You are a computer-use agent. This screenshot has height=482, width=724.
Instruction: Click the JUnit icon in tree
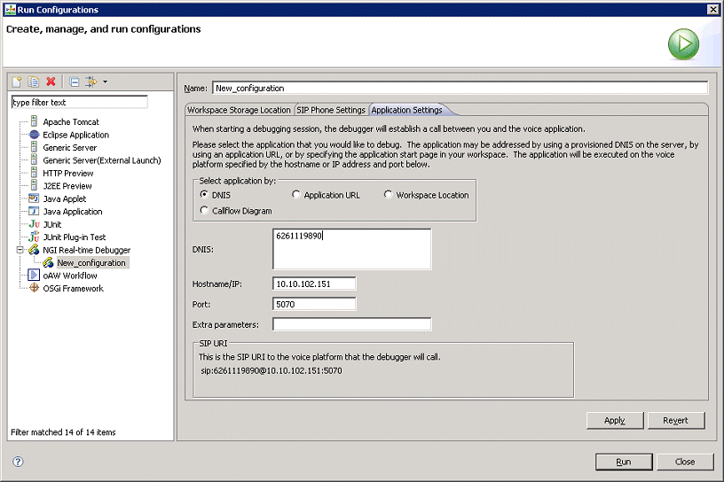coord(35,224)
